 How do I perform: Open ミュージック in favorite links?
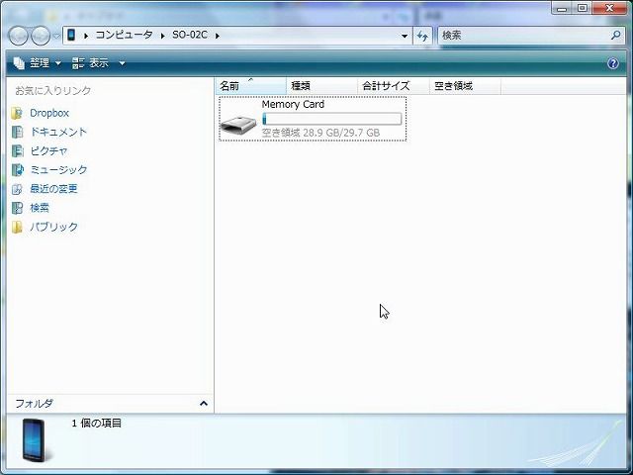click(x=58, y=169)
